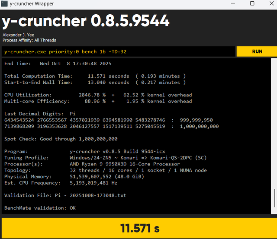This screenshot has height=239, width=277.
Task: Click the 'Multi-core Efficiency:' line
Action: click(98, 101)
